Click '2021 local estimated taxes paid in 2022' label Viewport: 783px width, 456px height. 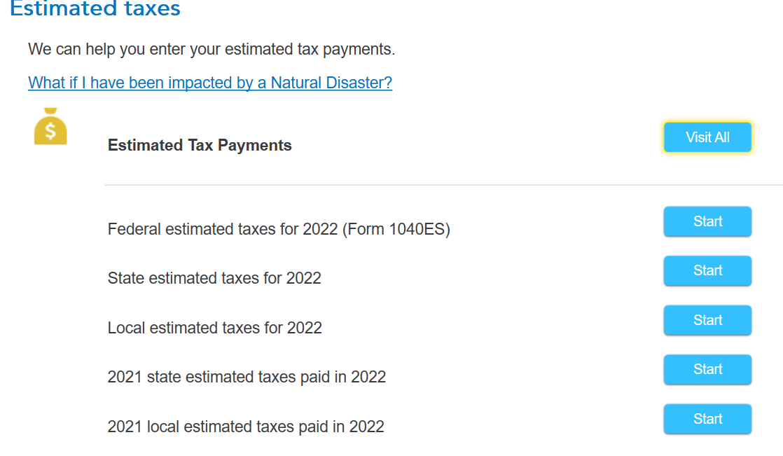[246, 427]
